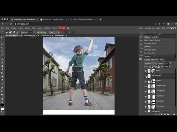Select the Brush tool
The width and height of the screenshot is (177, 132).
click(2, 62)
